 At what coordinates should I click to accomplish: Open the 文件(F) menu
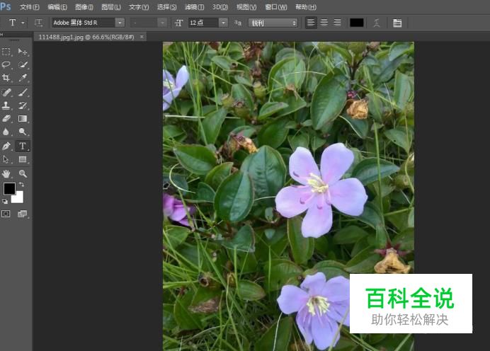(30, 7)
